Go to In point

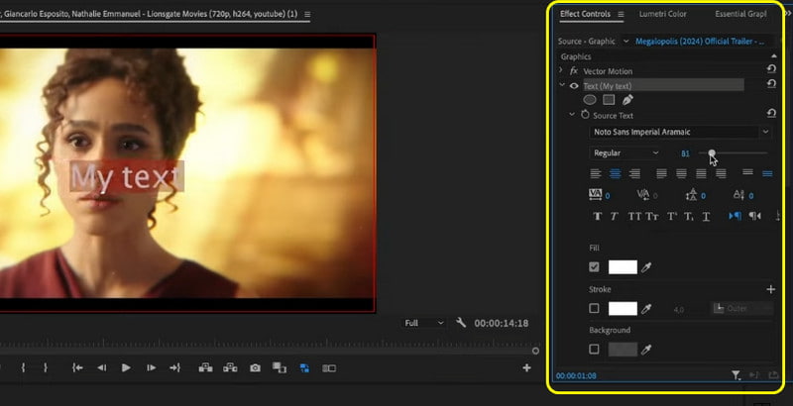[x=77, y=368]
